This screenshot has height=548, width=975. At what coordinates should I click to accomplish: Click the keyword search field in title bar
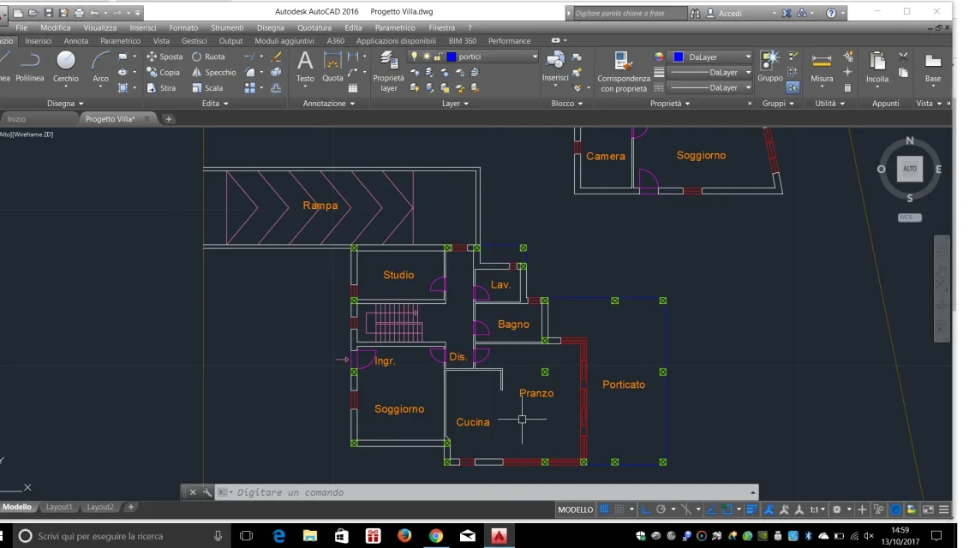tap(630, 13)
